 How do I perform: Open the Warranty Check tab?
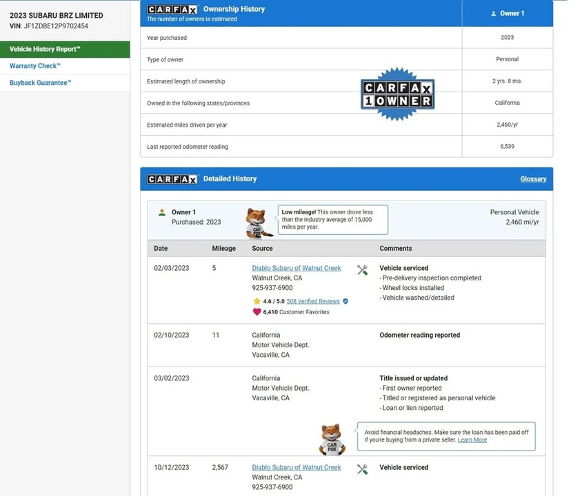pyautogui.click(x=35, y=66)
